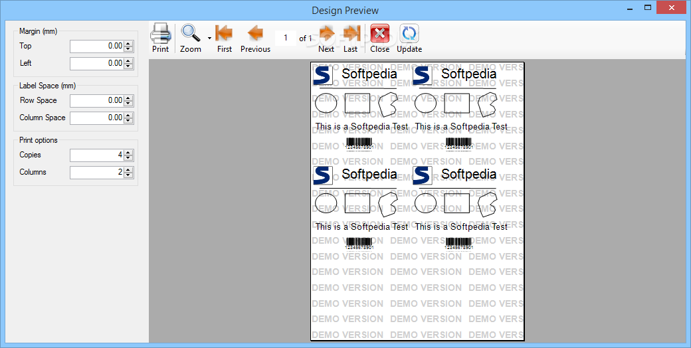The image size is (691, 348).
Task: Click the Column Space input field
Action: click(x=97, y=118)
